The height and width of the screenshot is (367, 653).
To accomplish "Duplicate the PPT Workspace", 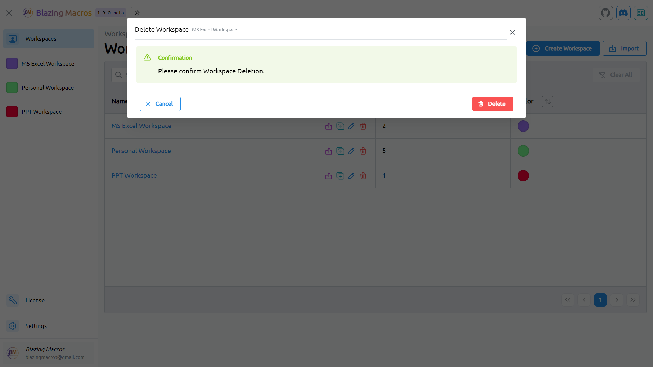I will click(x=340, y=176).
